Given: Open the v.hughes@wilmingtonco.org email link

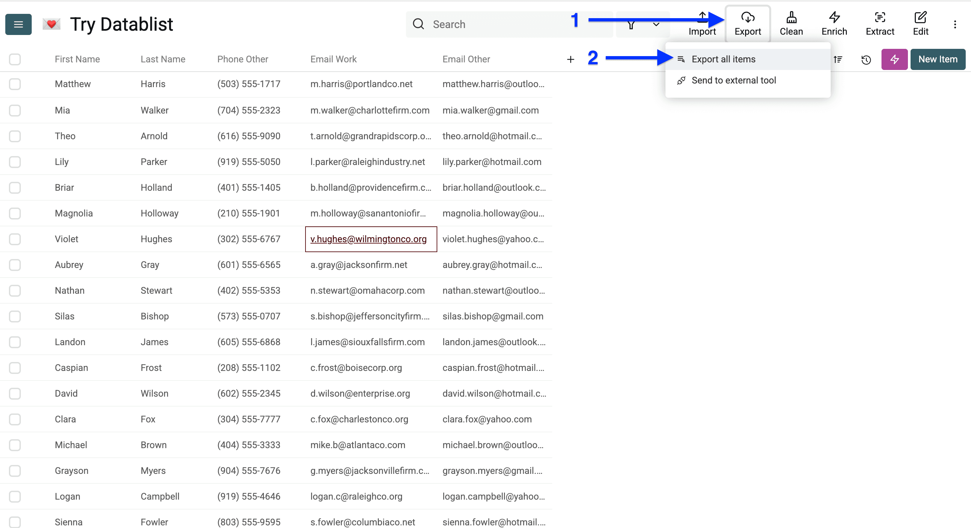Looking at the screenshot, I should [x=368, y=239].
